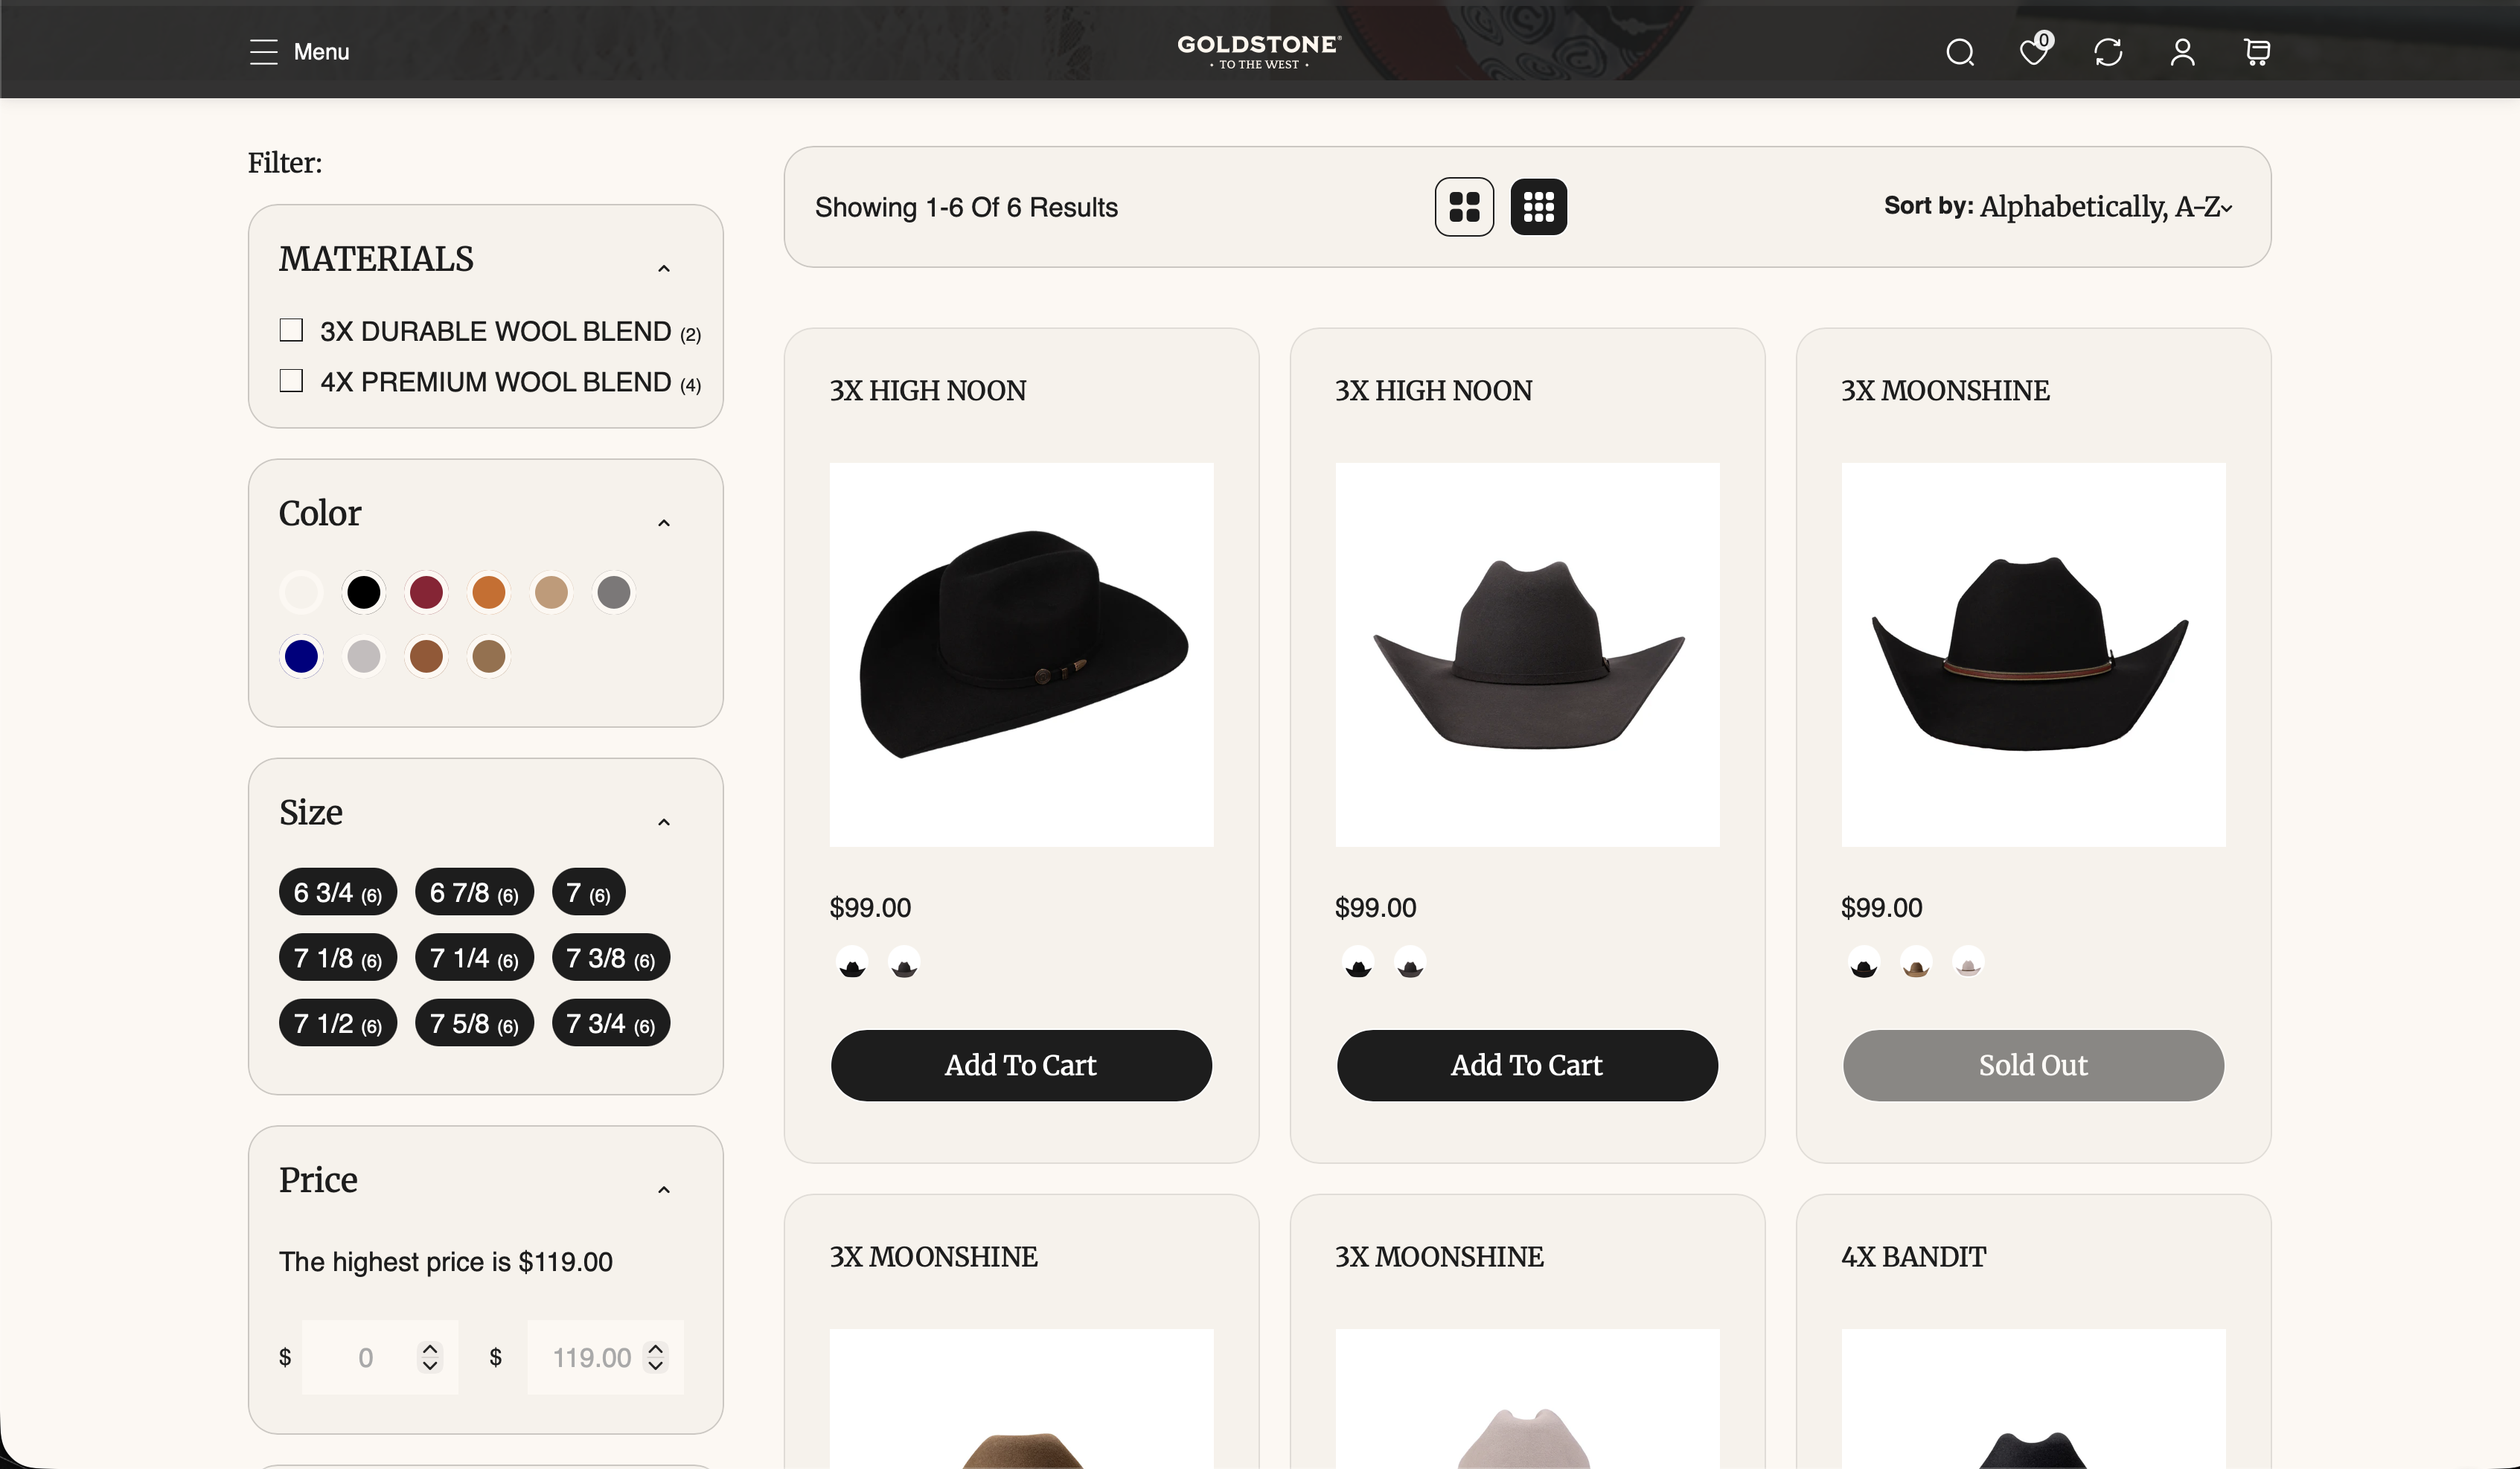The width and height of the screenshot is (2520, 1469).
Task: Select first hat variant under middle 3X High Noon
Action: (1358, 963)
